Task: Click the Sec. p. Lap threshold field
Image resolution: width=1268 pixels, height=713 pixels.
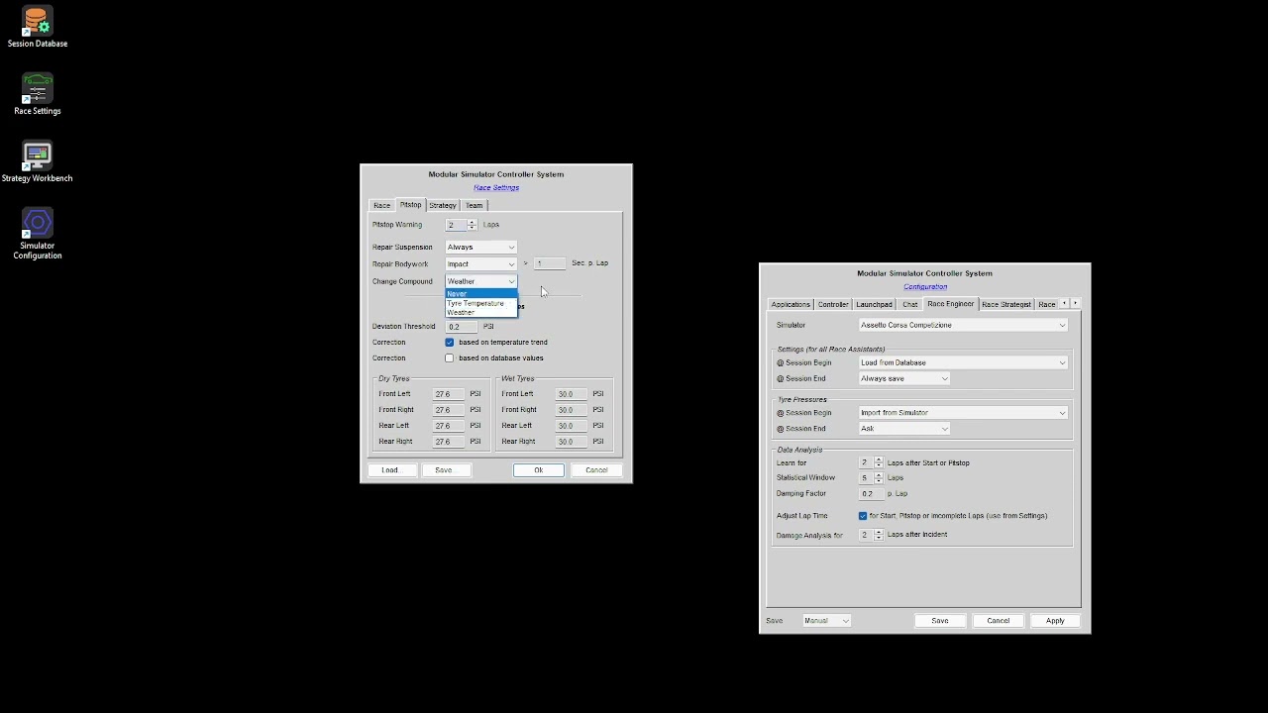Action: tap(550, 263)
